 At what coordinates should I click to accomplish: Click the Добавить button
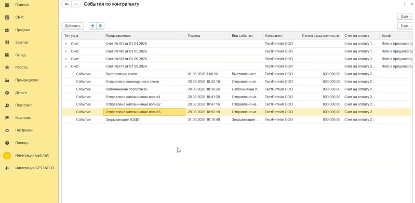coord(73,26)
